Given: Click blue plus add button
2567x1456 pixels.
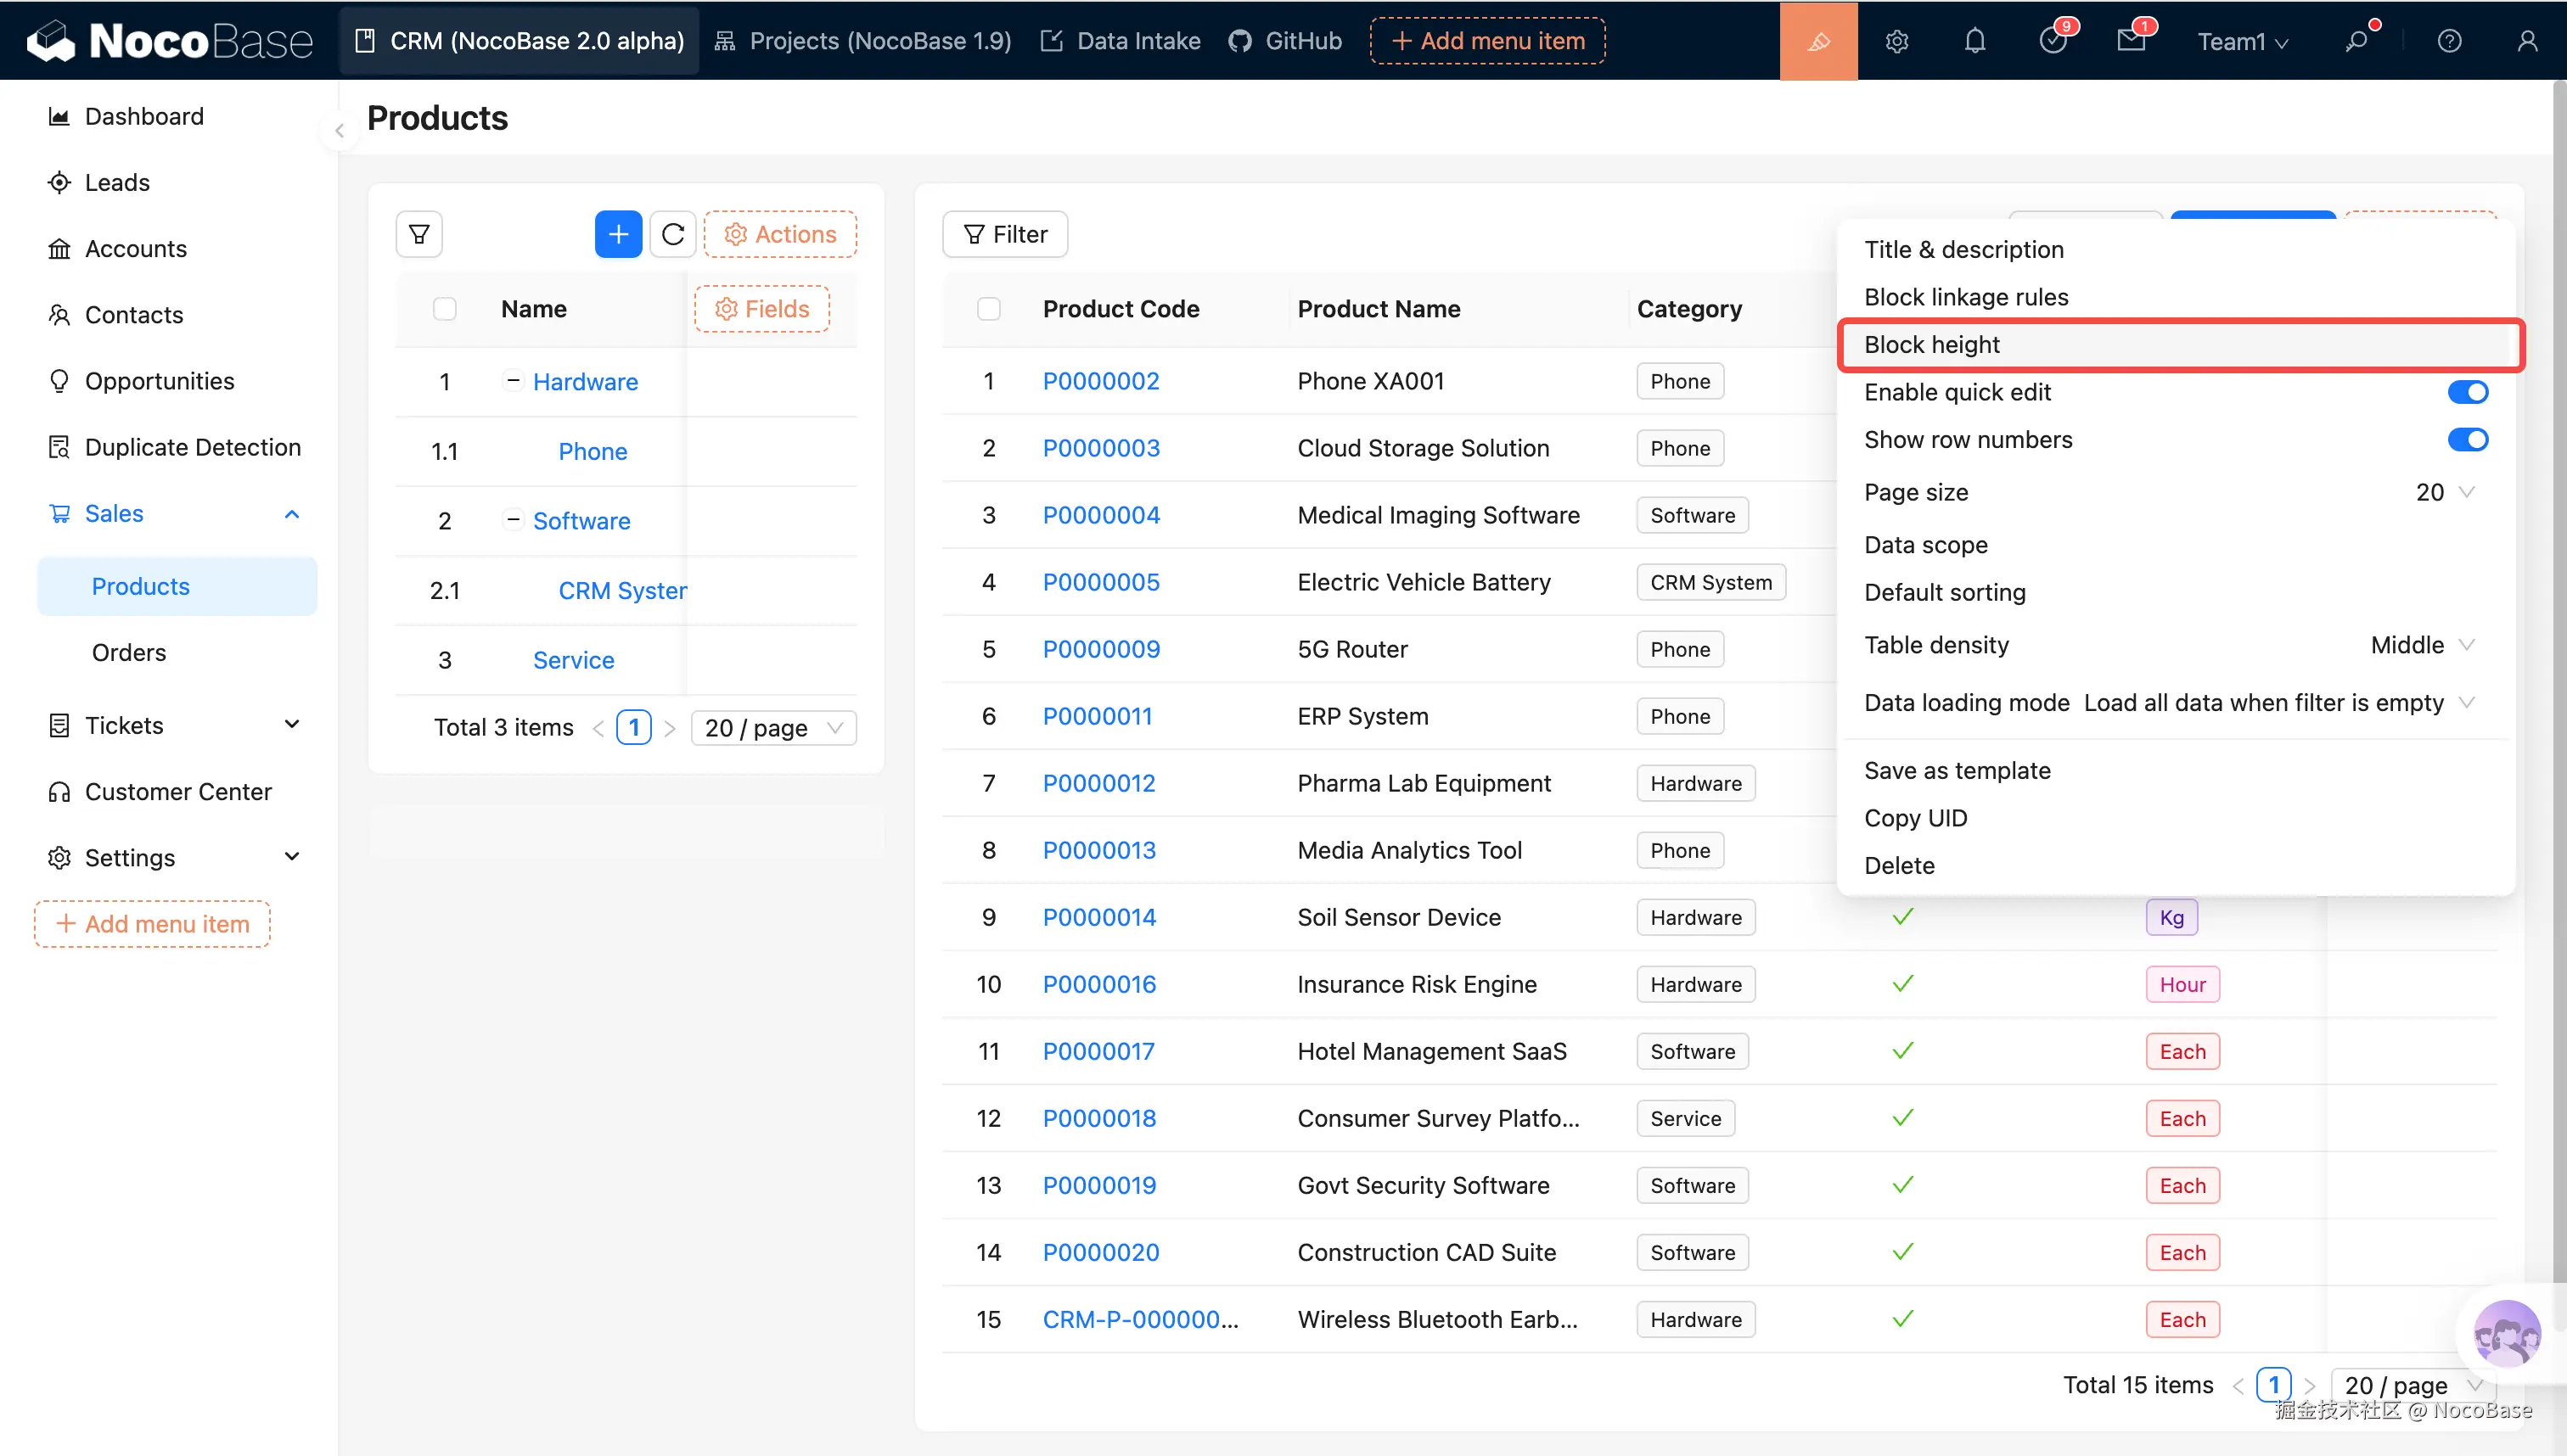Looking at the screenshot, I should pyautogui.click(x=618, y=234).
